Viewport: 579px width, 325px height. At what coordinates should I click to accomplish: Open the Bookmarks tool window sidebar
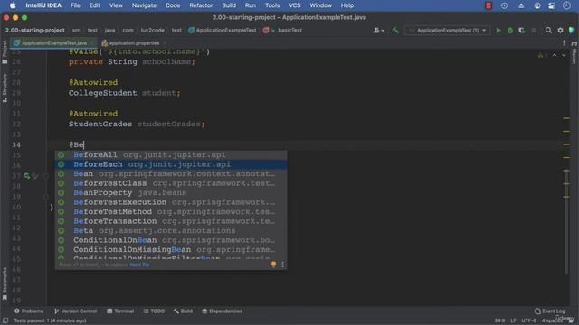coord(5,283)
